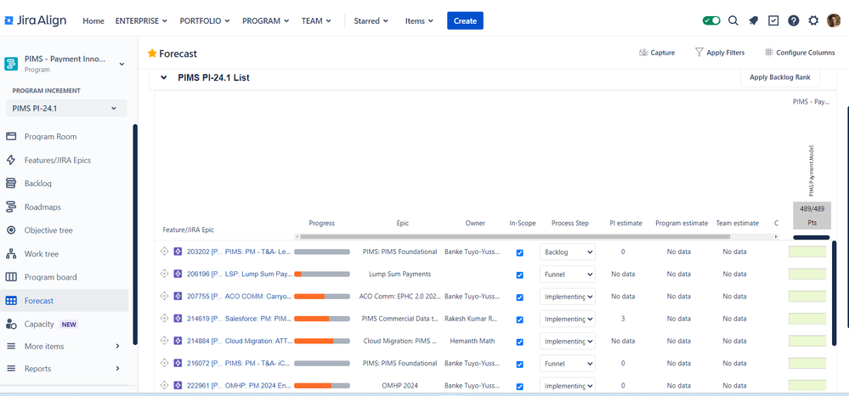Uncheck In-Scope for row 214884
The width and height of the screenshot is (849, 396).
[x=520, y=342]
